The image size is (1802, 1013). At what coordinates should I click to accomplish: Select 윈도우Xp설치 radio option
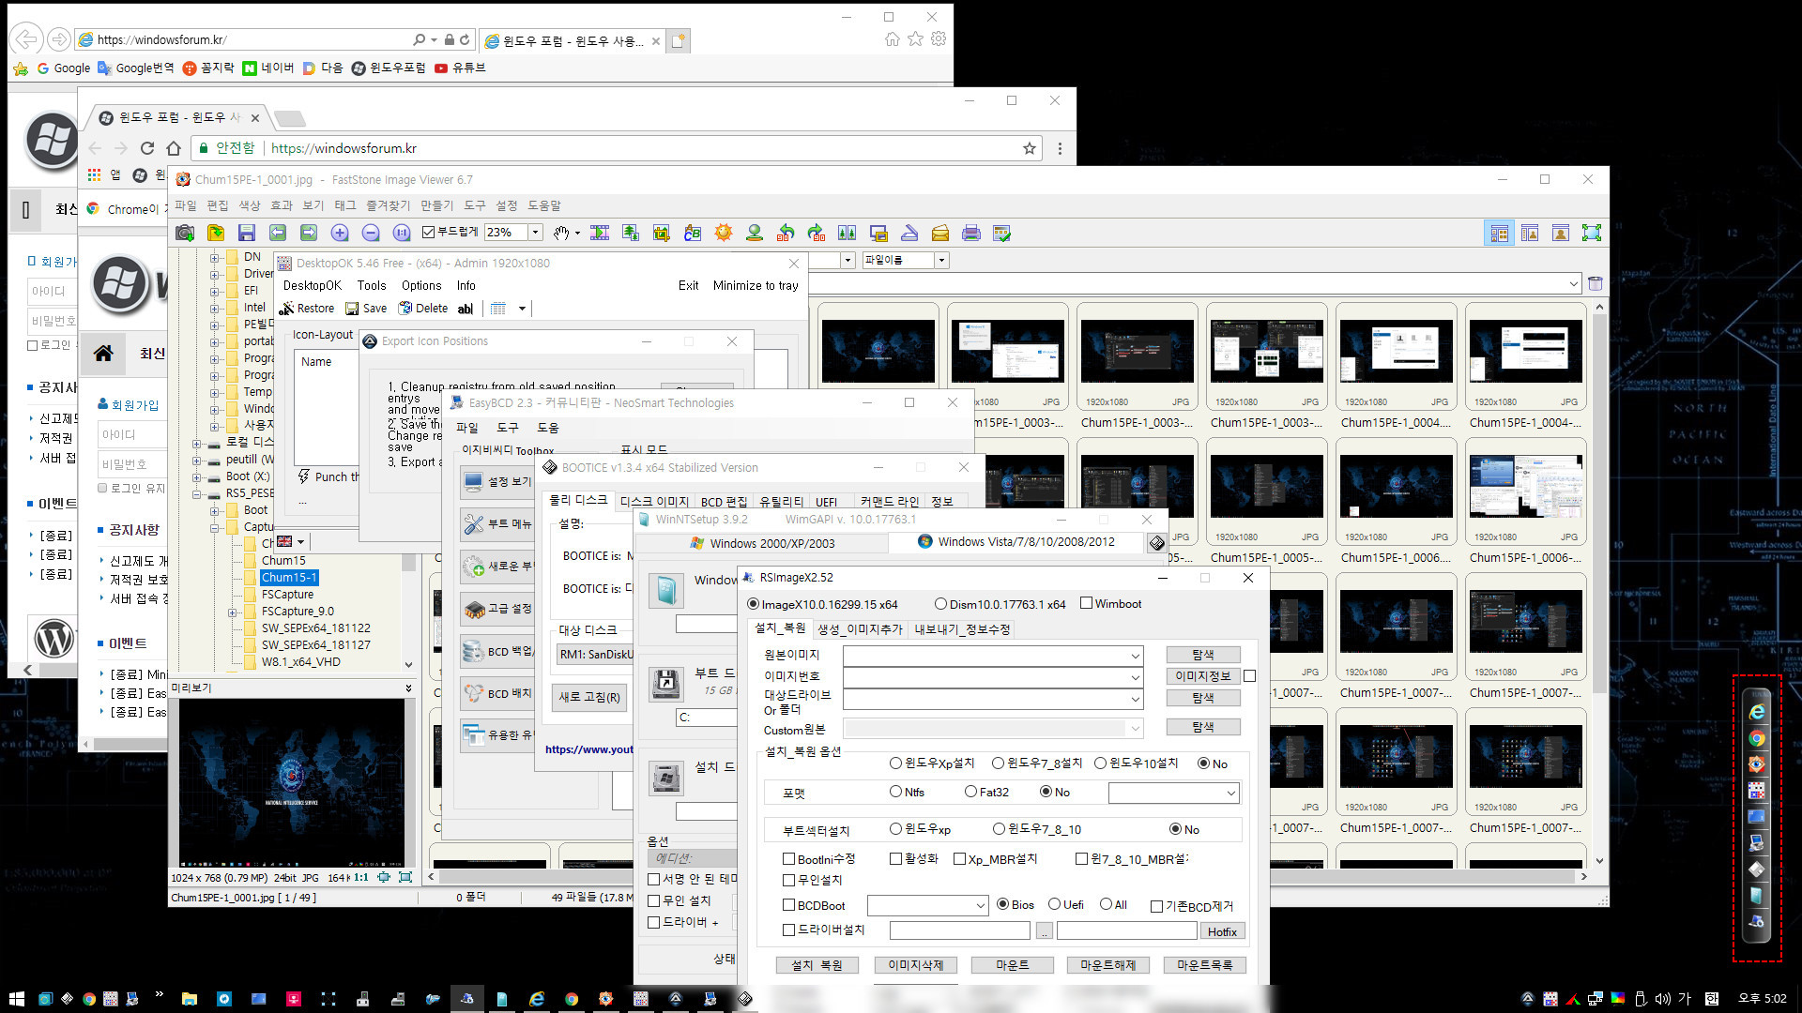895,764
